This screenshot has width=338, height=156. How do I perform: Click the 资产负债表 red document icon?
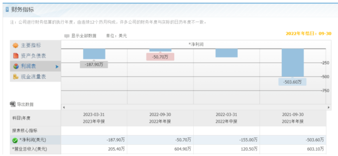point(16,56)
